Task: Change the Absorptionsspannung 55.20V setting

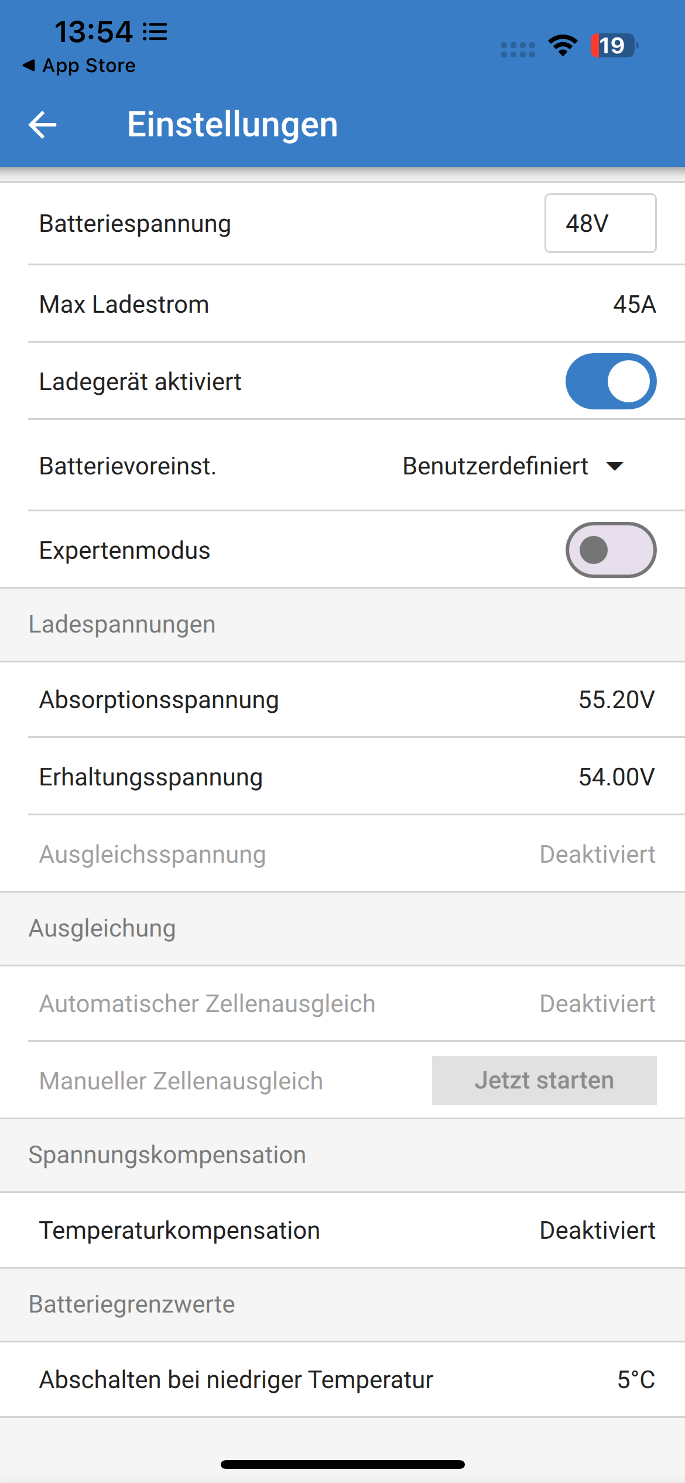Action: pyautogui.click(x=616, y=700)
